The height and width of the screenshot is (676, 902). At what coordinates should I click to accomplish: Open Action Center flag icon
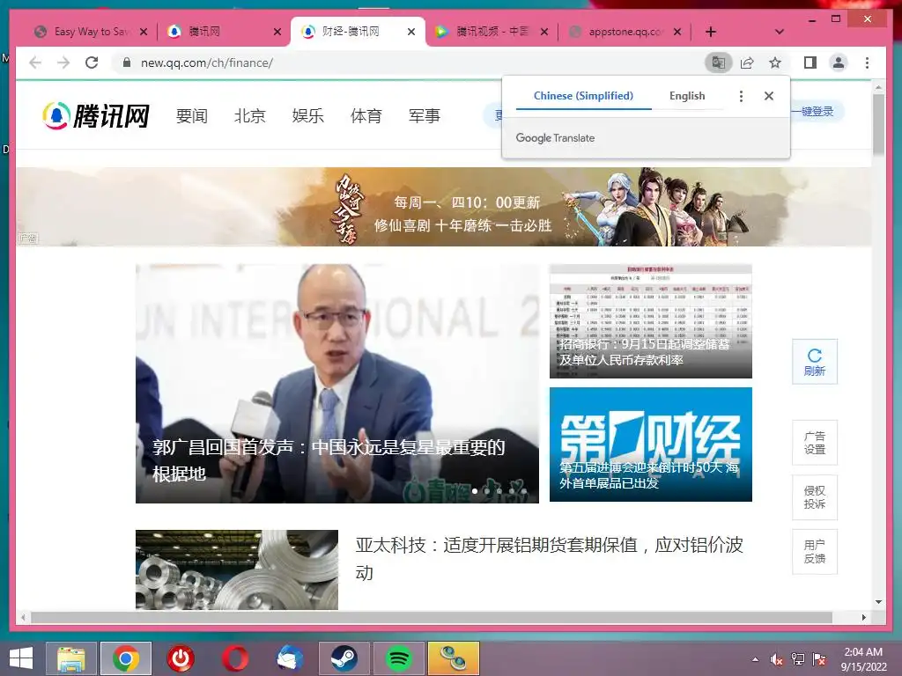tap(819, 659)
